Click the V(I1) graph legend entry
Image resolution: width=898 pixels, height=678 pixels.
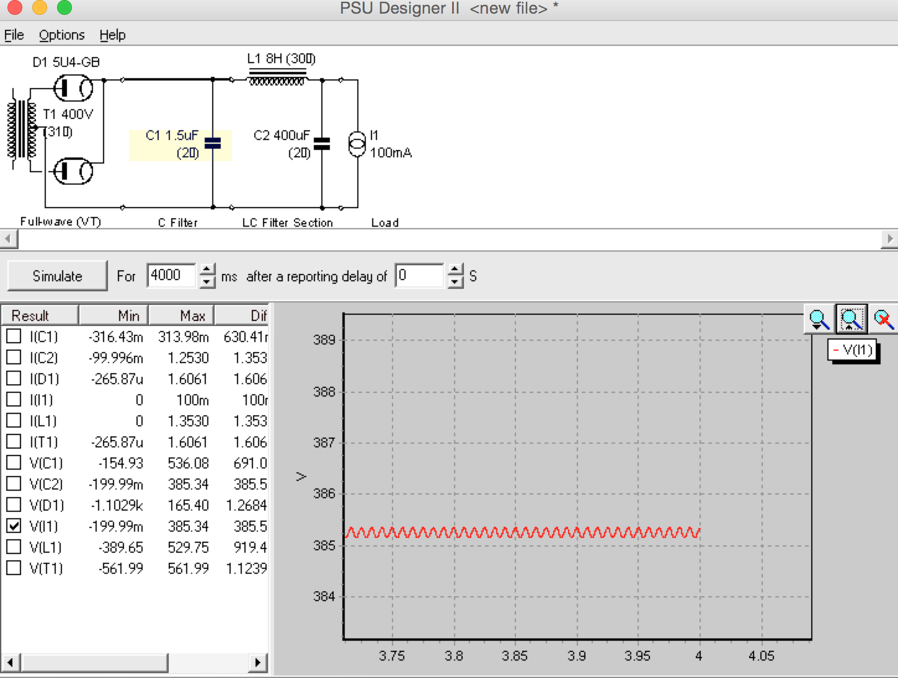tap(853, 350)
